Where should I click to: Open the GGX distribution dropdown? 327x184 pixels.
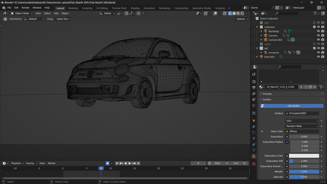point(302,121)
